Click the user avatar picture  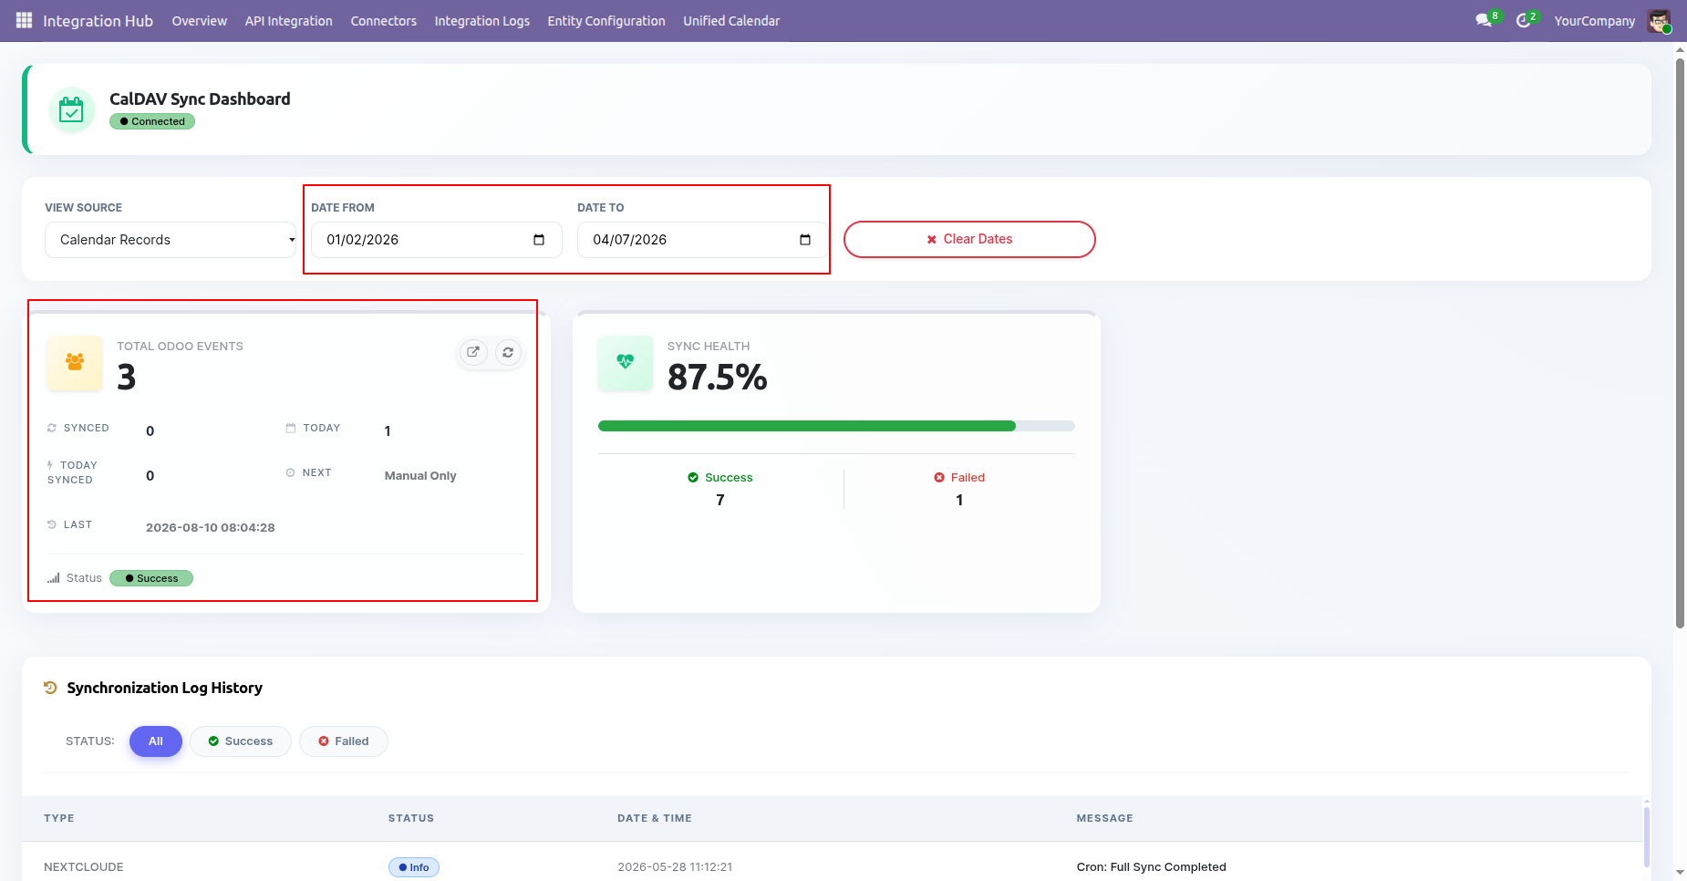(1659, 20)
